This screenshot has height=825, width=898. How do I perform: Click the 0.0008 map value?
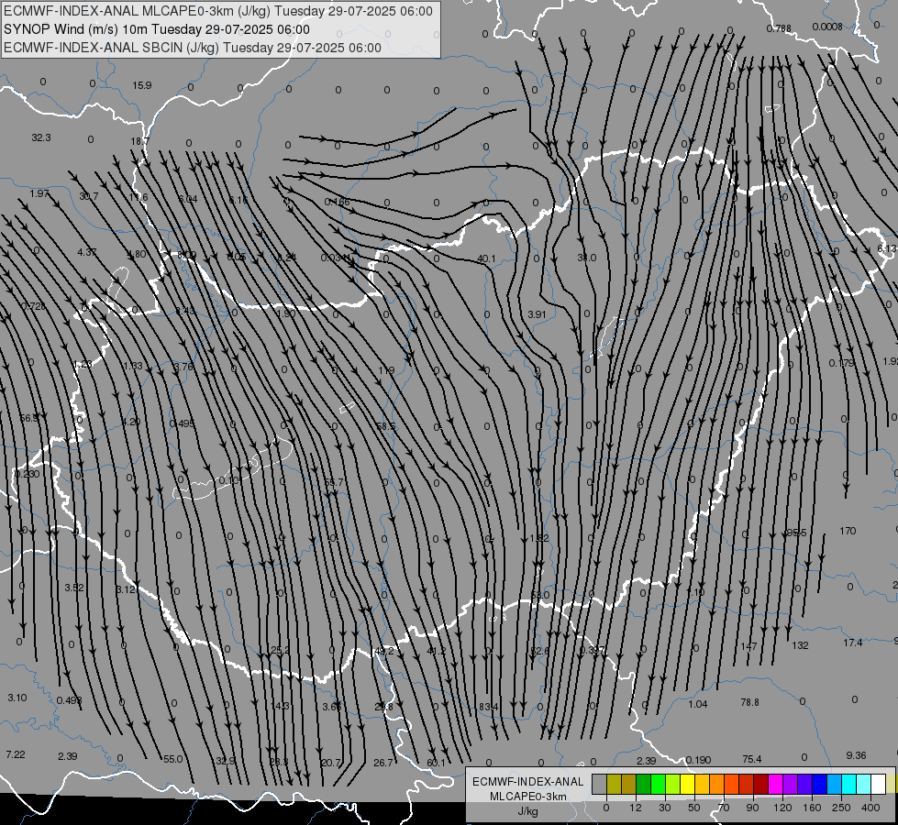(x=827, y=27)
